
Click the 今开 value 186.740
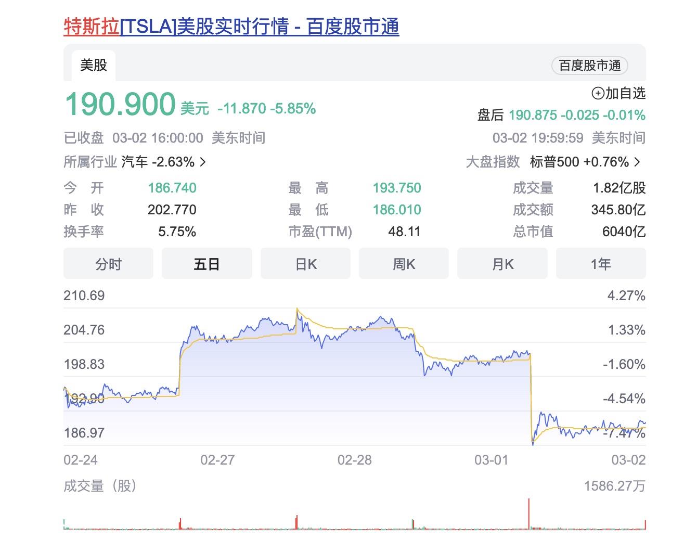pyautogui.click(x=172, y=188)
